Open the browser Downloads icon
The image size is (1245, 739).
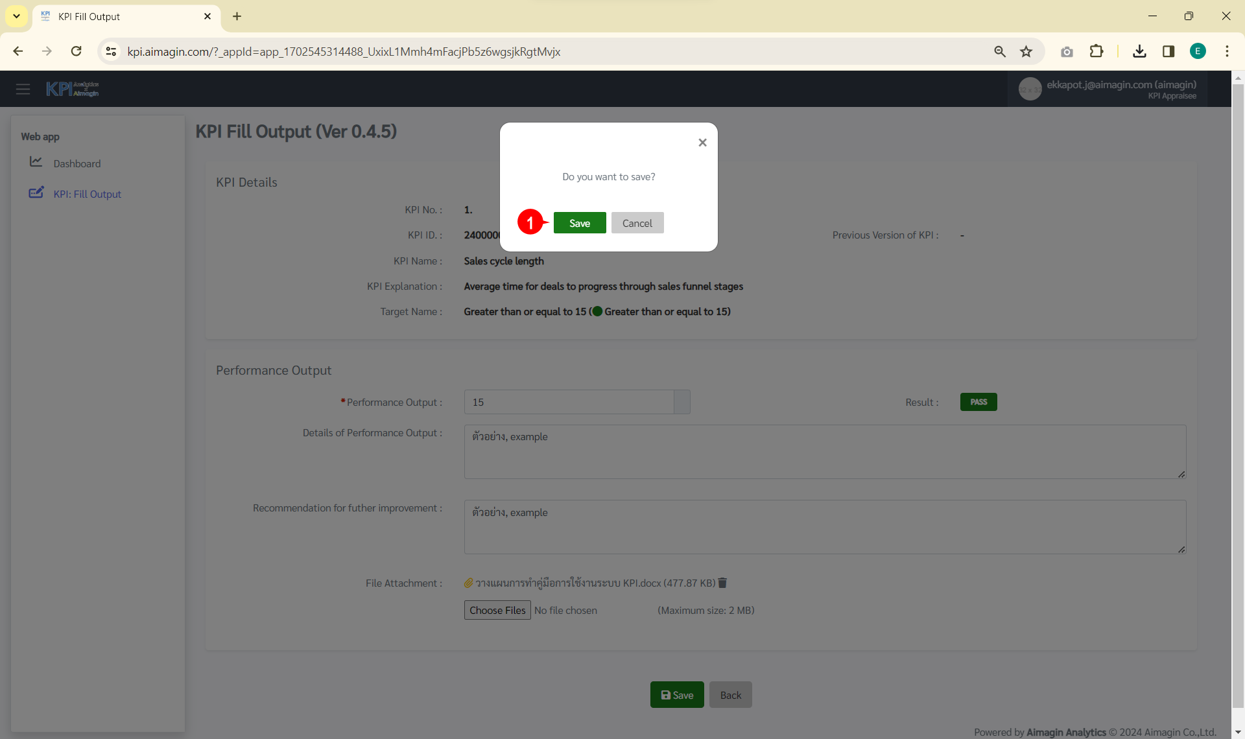(x=1139, y=51)
